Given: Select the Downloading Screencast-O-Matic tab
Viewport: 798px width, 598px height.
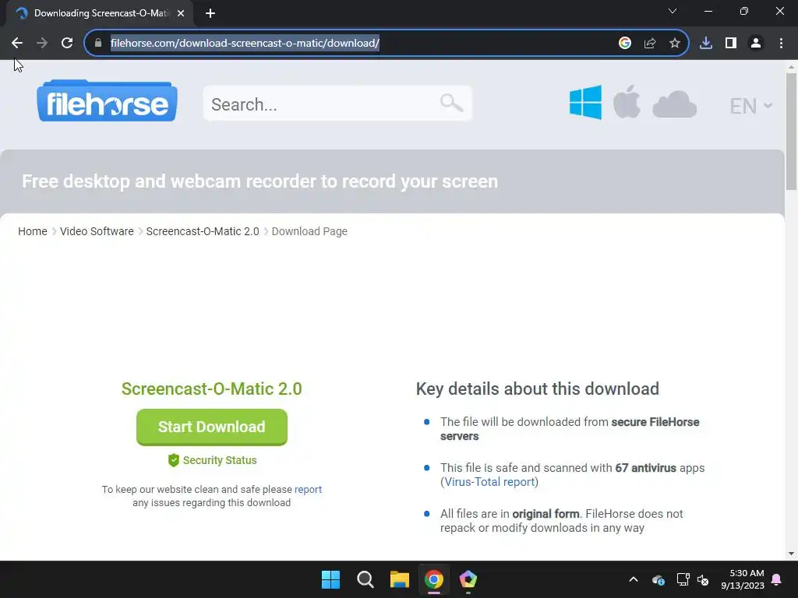Looking at the screenshot, I should (100, 13).
